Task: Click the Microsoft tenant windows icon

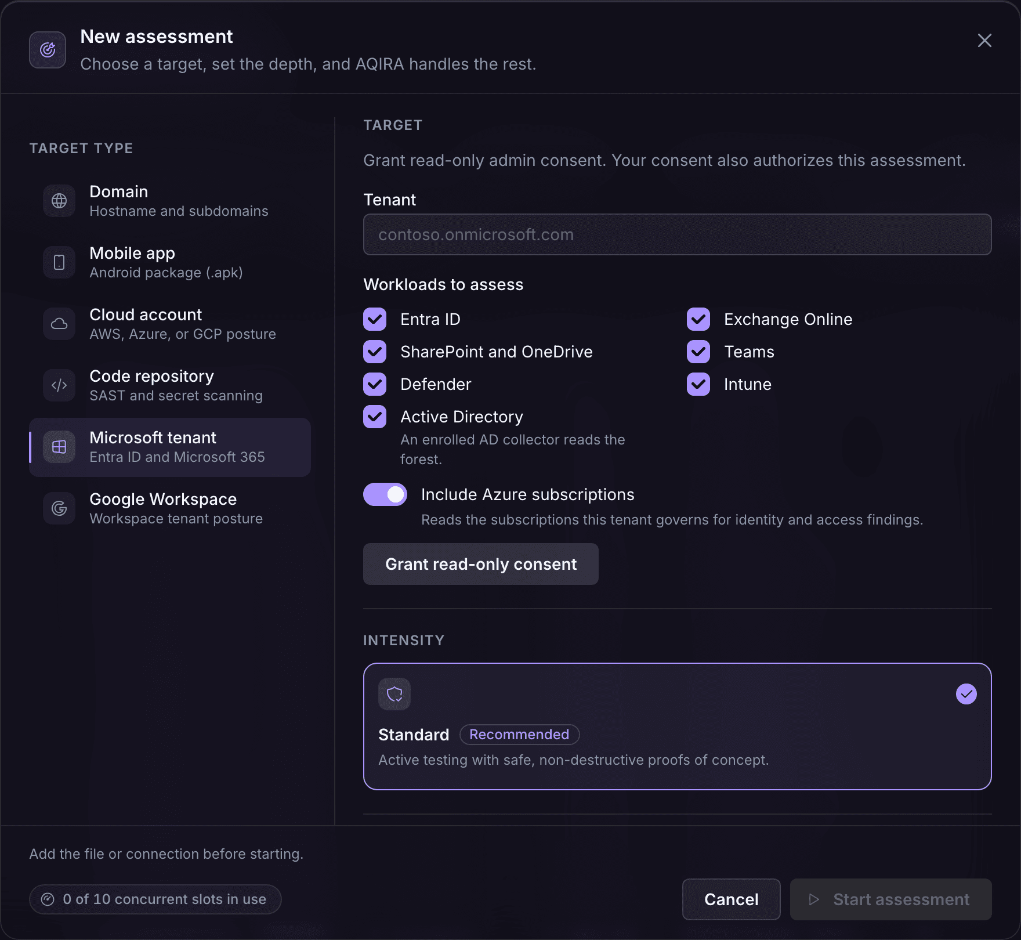Action: tap(59, 447)
